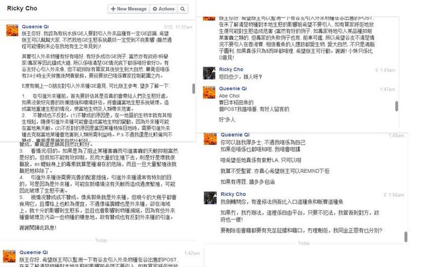This screenshot has width=438, height=267.
Task: Click Queenie Qi avatar at 1:49am message
Action: (210, 138)
